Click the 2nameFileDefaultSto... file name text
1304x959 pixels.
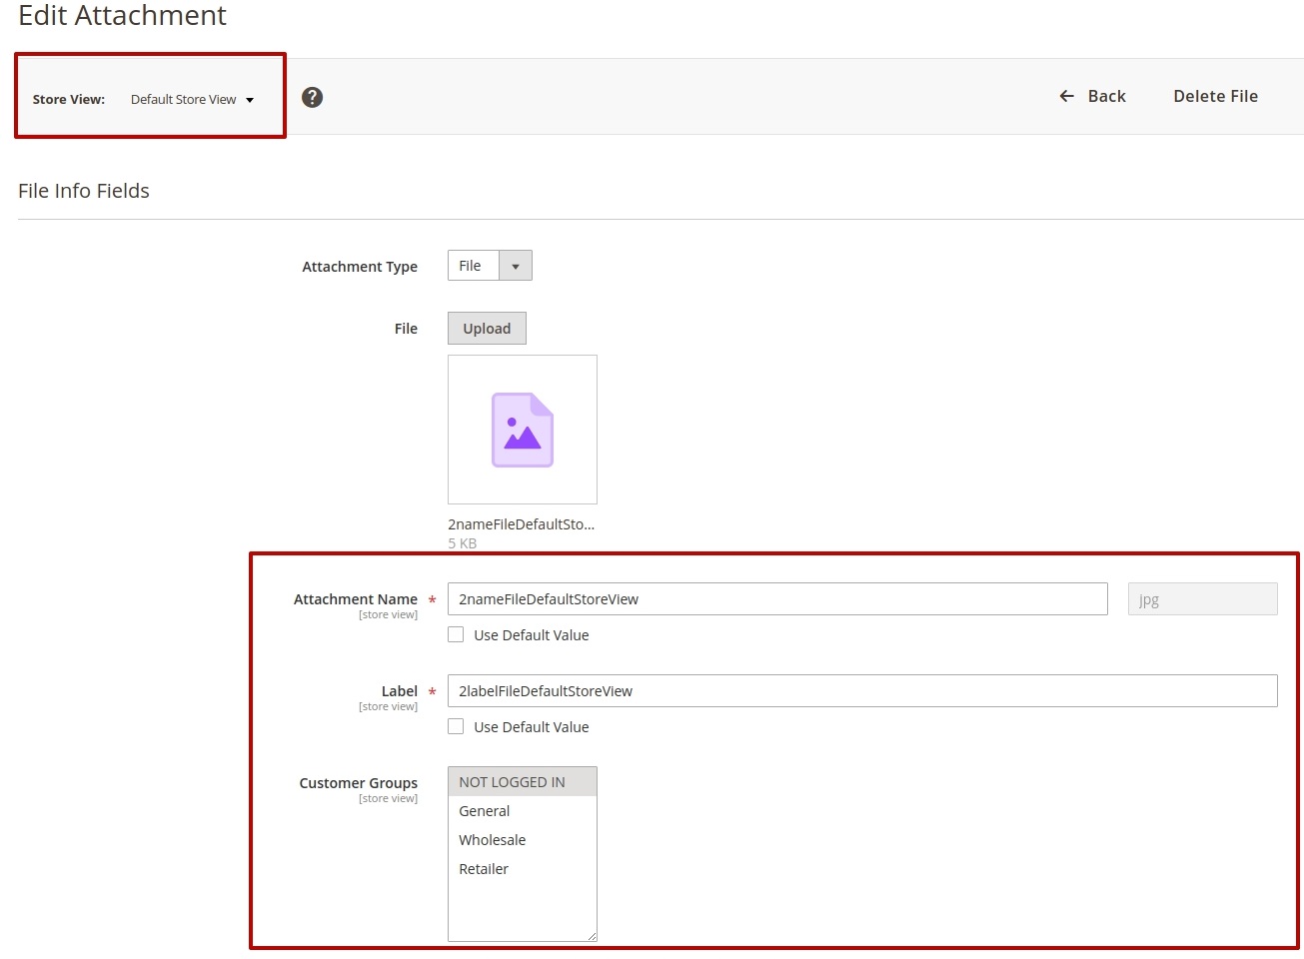521,524
